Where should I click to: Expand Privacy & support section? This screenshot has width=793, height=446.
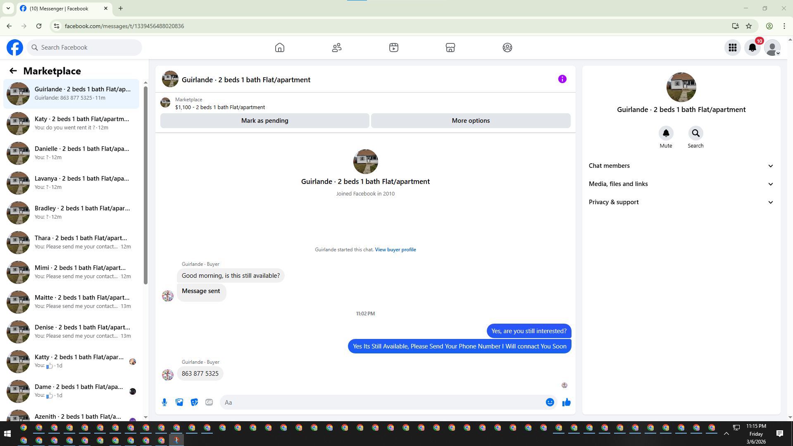[x=681, y=202]
